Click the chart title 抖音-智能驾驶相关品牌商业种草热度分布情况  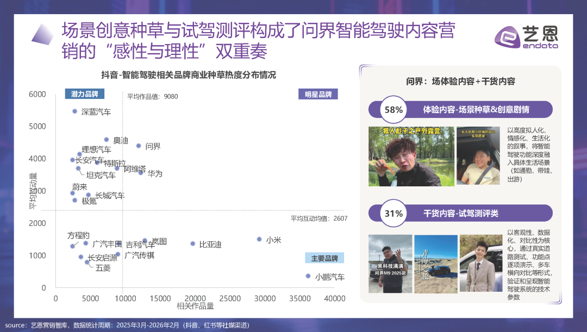tap(188, 75)
